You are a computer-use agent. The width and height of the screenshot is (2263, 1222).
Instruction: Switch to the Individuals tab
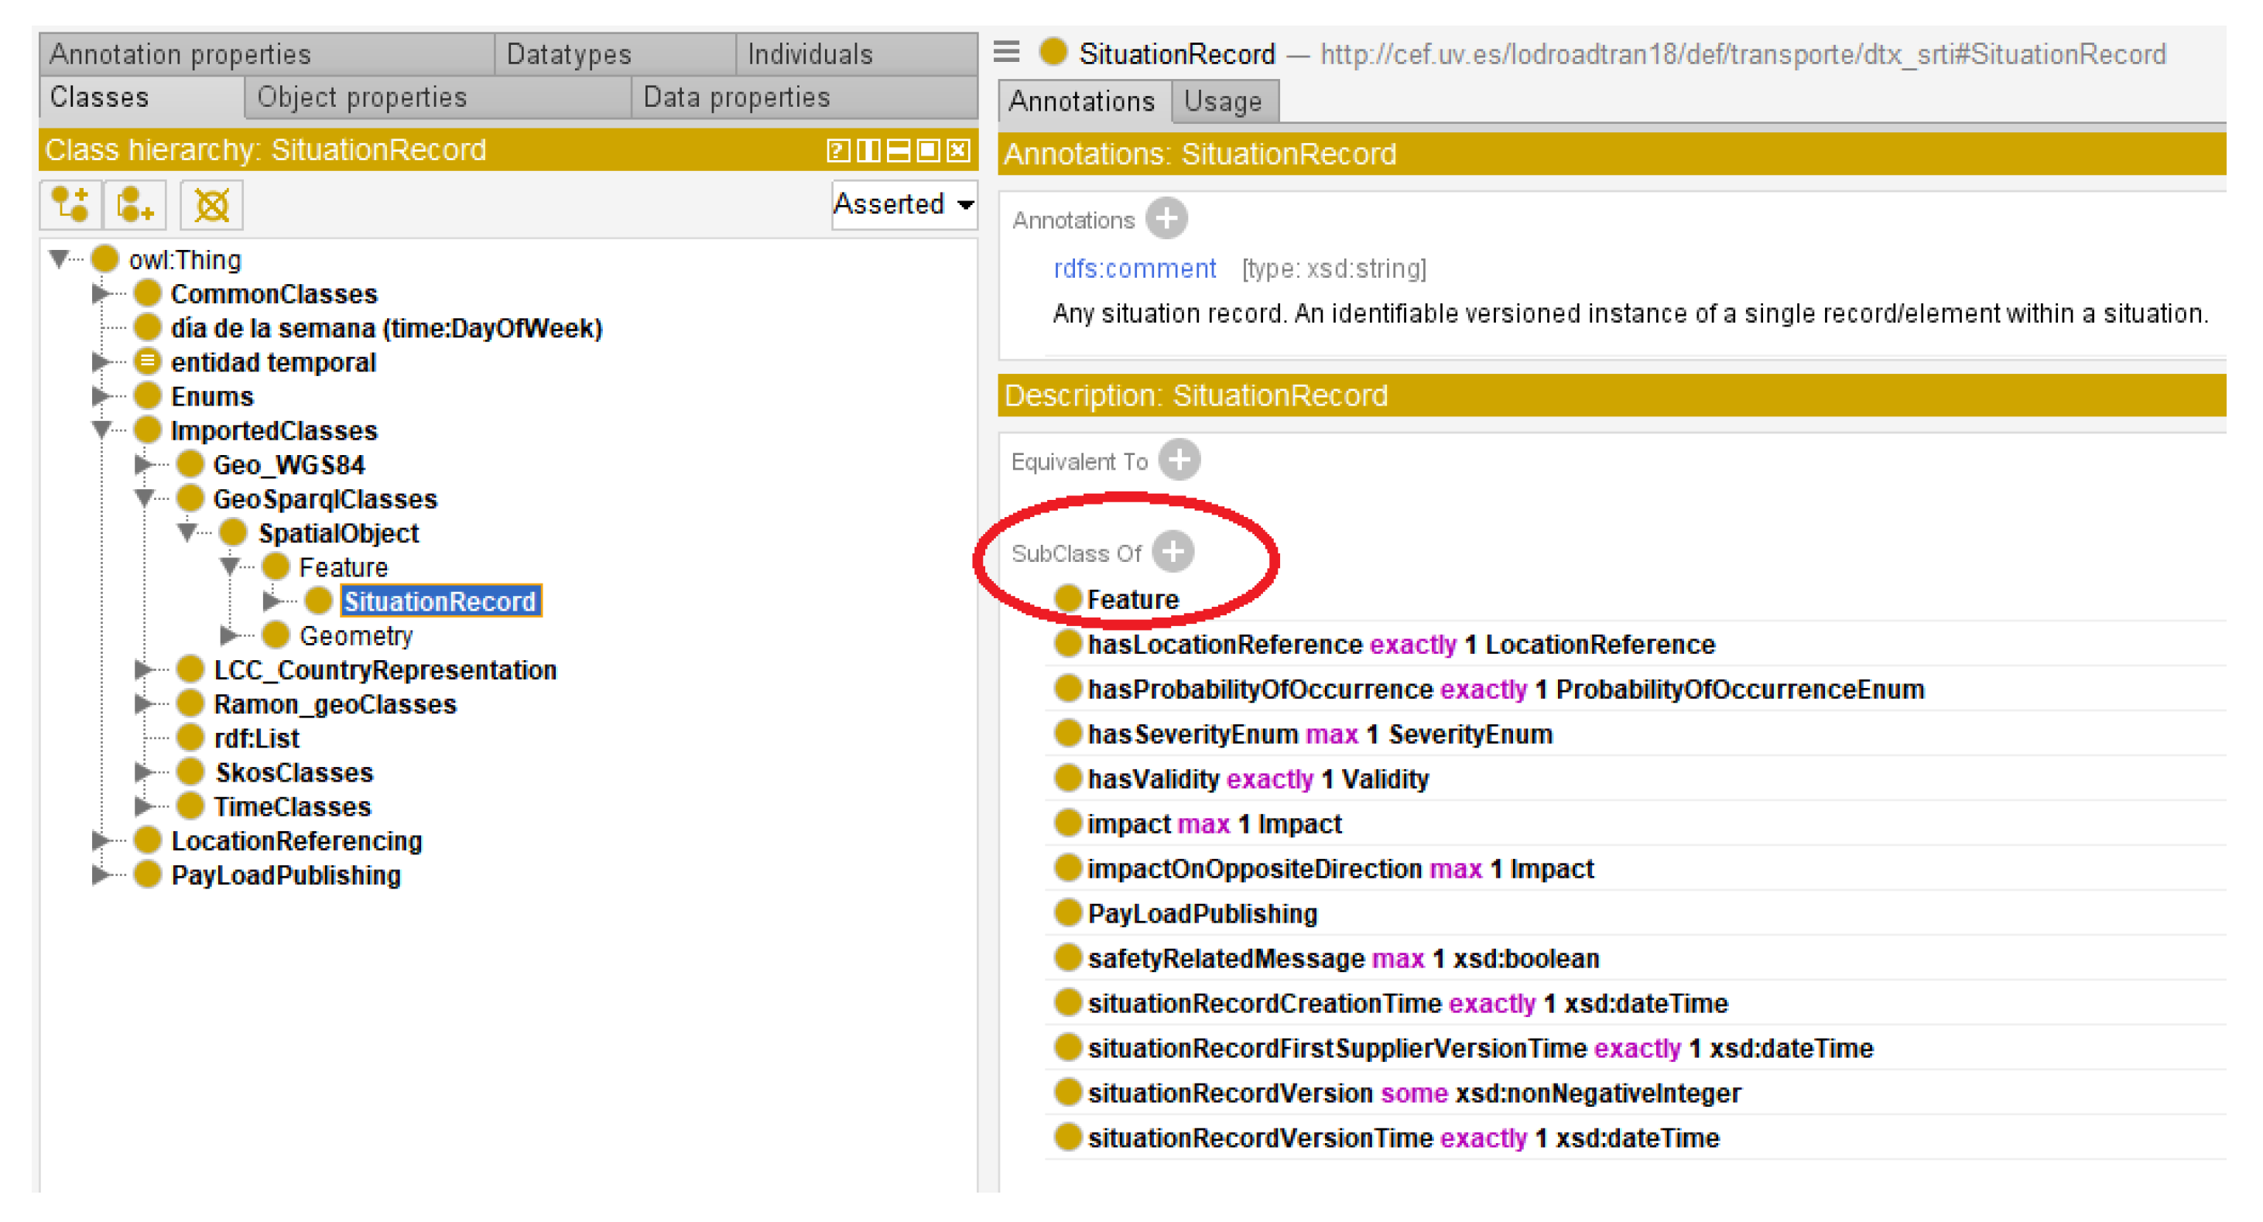[x=809, y=54]
